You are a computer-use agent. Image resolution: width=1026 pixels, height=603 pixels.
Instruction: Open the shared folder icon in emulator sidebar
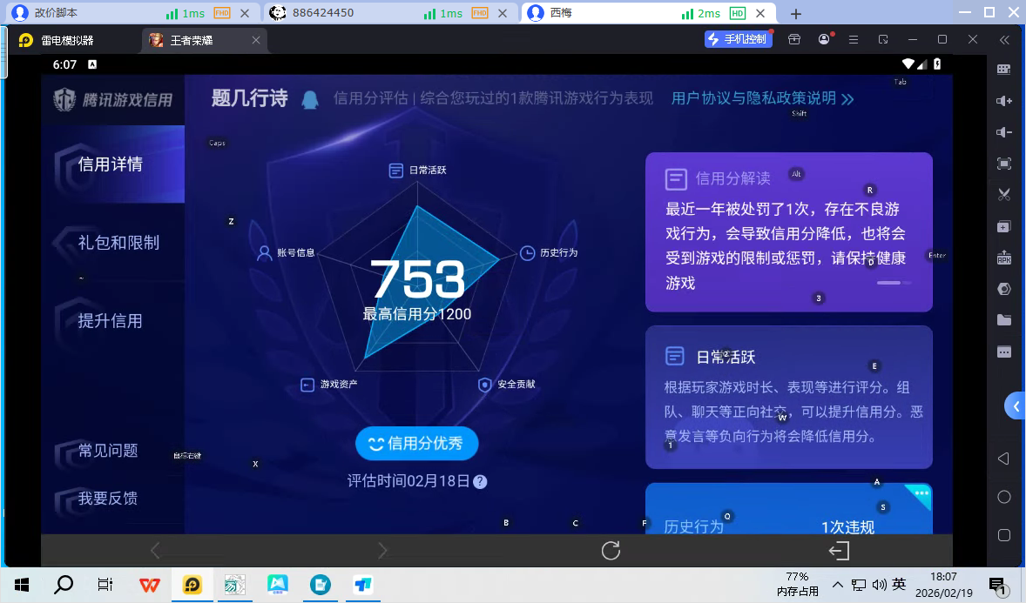[1003, 321]
